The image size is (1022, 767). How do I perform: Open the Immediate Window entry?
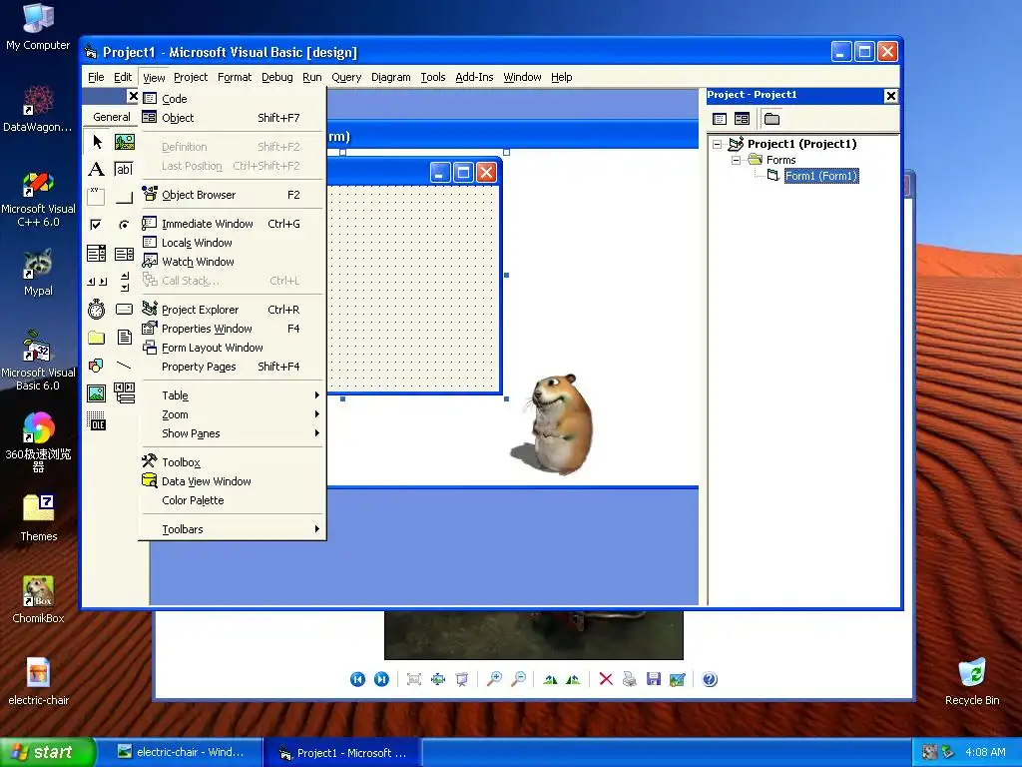232,223
